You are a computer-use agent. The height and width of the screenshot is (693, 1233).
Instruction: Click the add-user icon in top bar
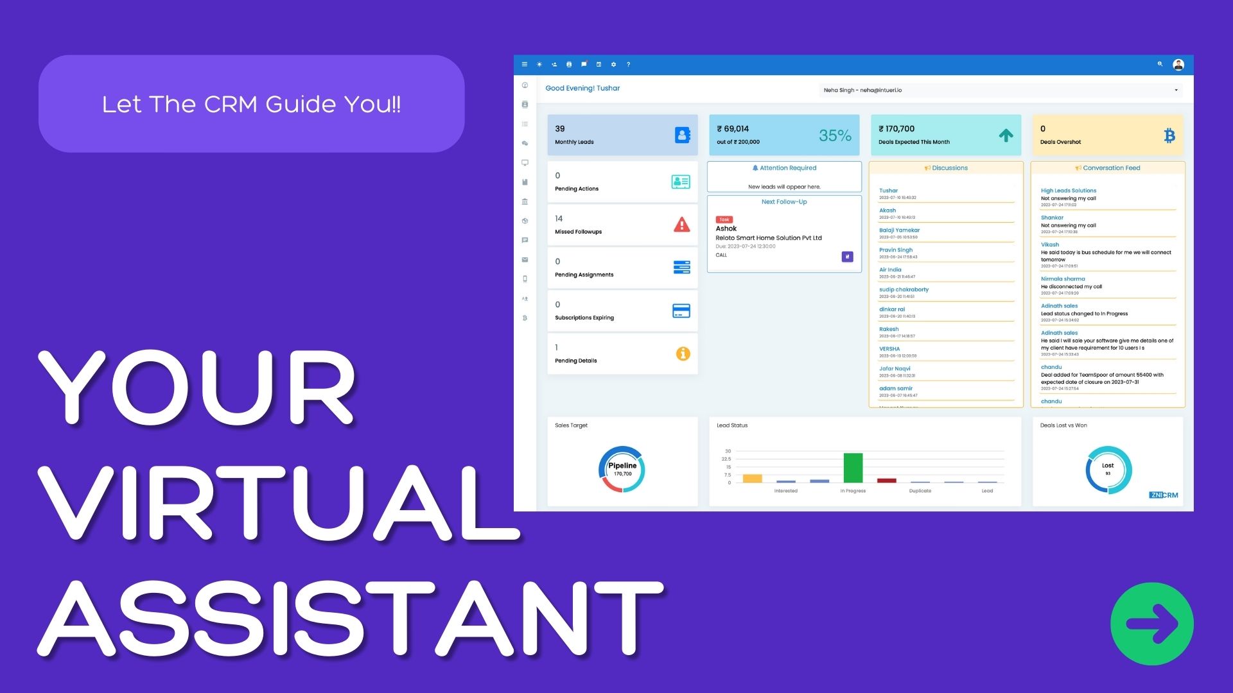coord(554,64)
